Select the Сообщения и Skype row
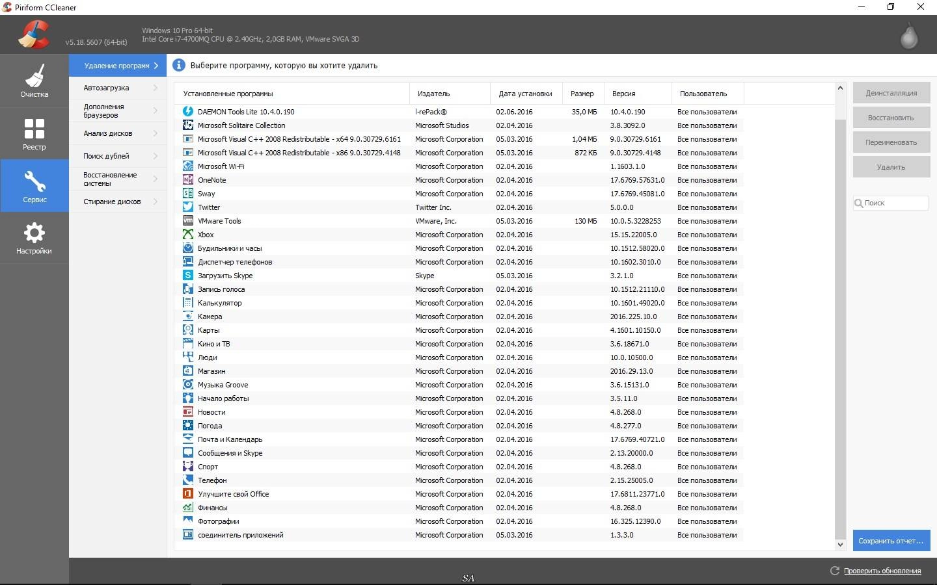Image resolution: width=937 pixels, height=585 pixels. [459, 453]
